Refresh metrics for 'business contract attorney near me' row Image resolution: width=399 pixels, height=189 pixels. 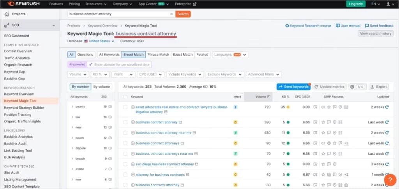[x=387, y=132]
